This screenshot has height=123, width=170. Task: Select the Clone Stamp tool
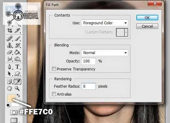point(10,45)
